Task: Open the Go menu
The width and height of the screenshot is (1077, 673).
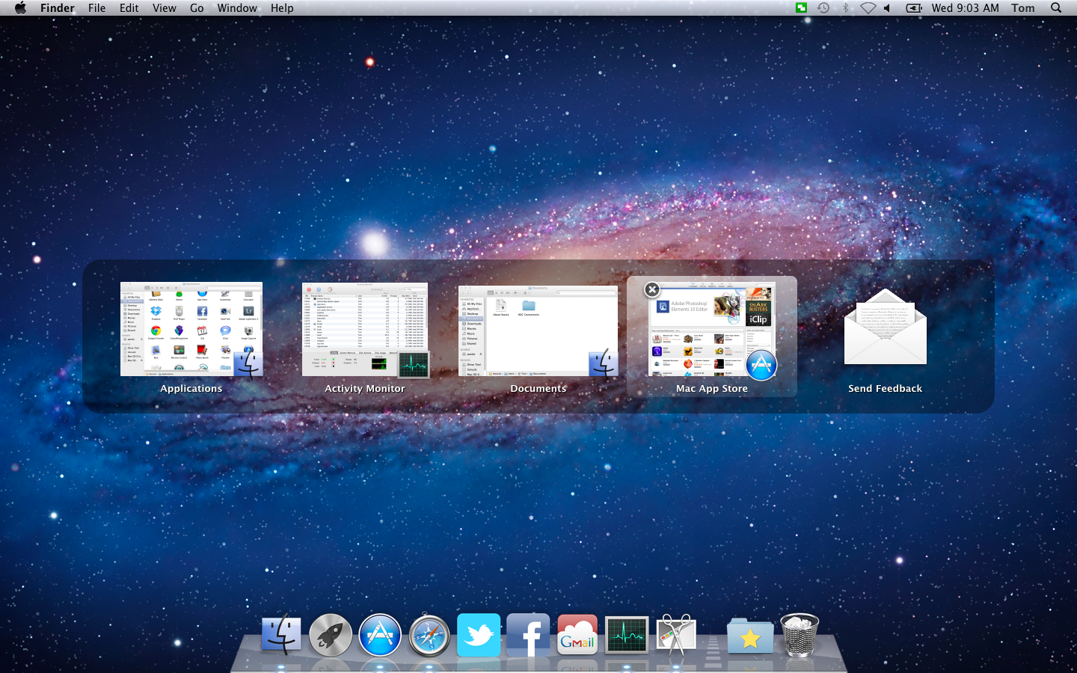Action: [197, 8]
